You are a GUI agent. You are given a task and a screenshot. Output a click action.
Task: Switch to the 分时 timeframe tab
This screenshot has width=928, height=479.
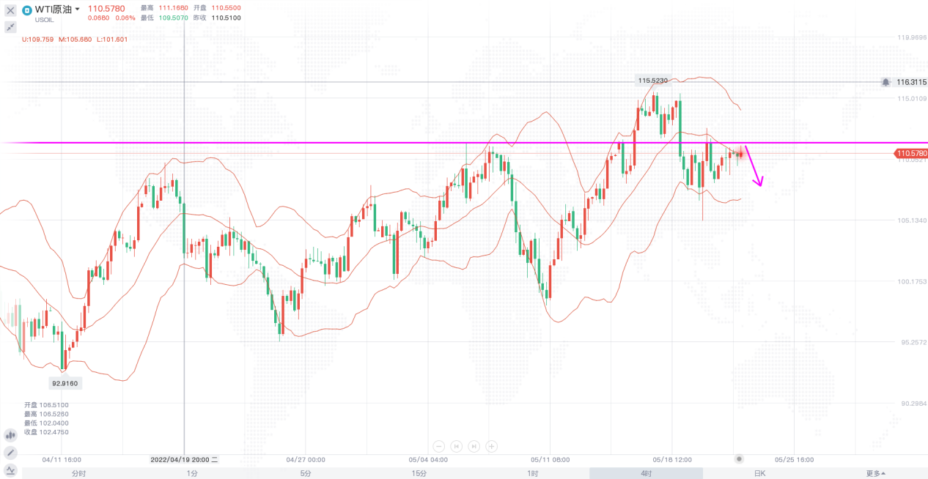pyautogui.click(x=78, y=473)
